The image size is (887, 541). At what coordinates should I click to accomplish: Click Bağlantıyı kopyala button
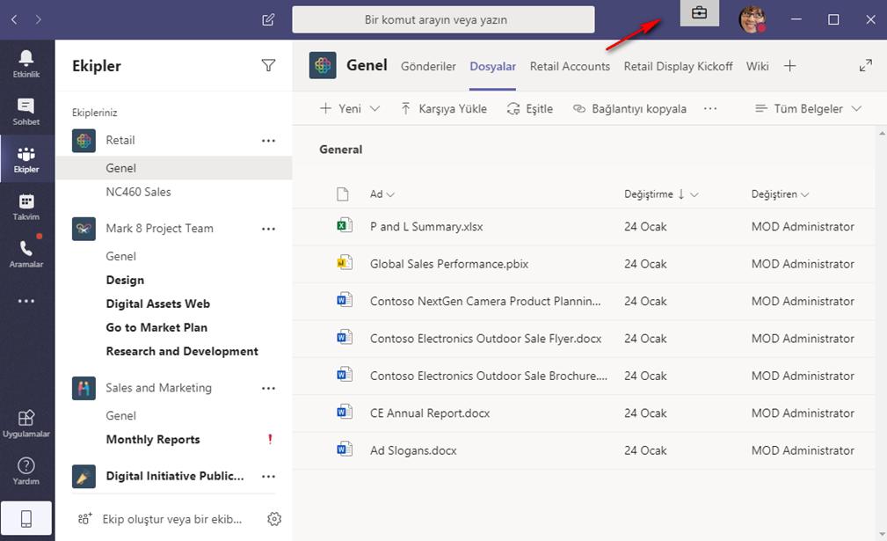[x=629, y=109]
